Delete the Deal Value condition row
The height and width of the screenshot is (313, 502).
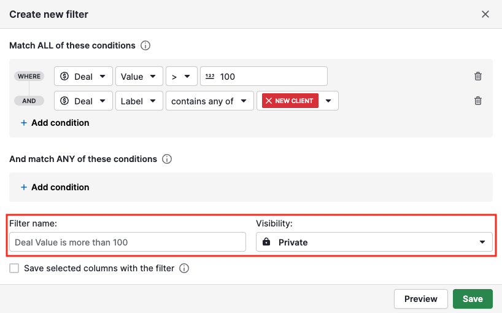(478, 77)
